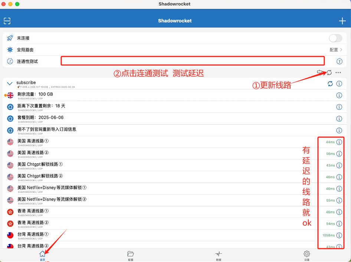The image size is (351, 262).
Task: Click the connectivity test input field
Action: click(x=193, y=61)
